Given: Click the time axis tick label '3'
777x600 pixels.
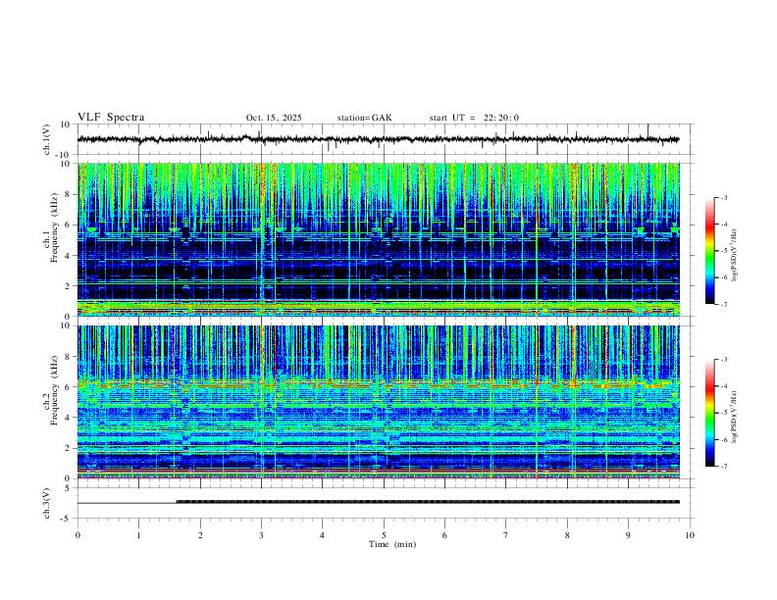Looking at the screenshot, I should [x=261, y=535].
